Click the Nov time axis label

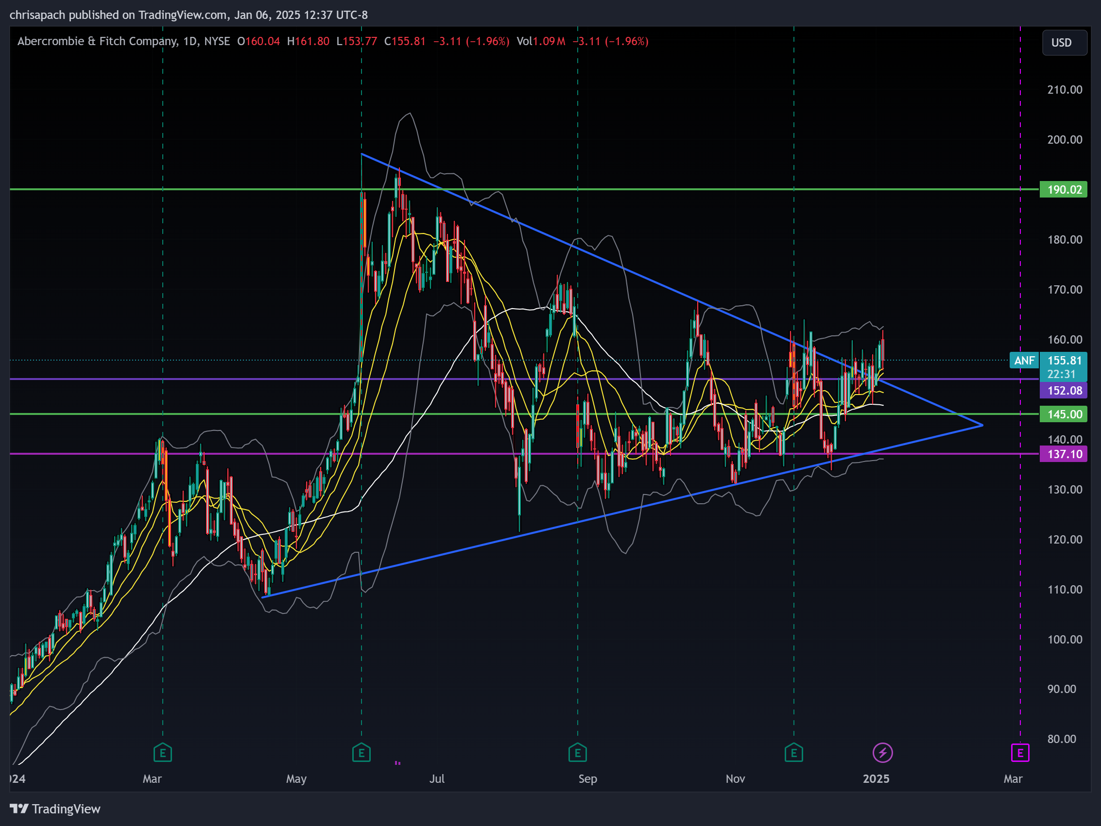pos(735,779)
